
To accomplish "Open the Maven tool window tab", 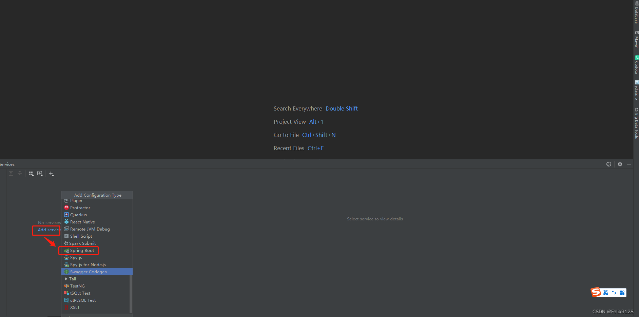I will point(636,39).
